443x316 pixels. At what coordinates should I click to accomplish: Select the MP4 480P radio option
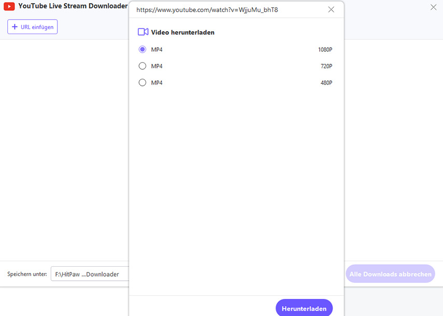click(142, 82)
